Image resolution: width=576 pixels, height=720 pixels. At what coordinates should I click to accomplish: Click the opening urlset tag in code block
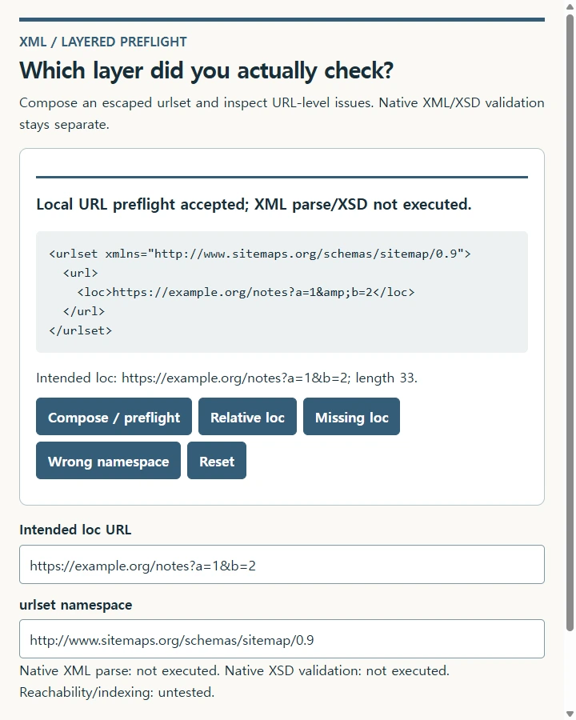point(260,254)
